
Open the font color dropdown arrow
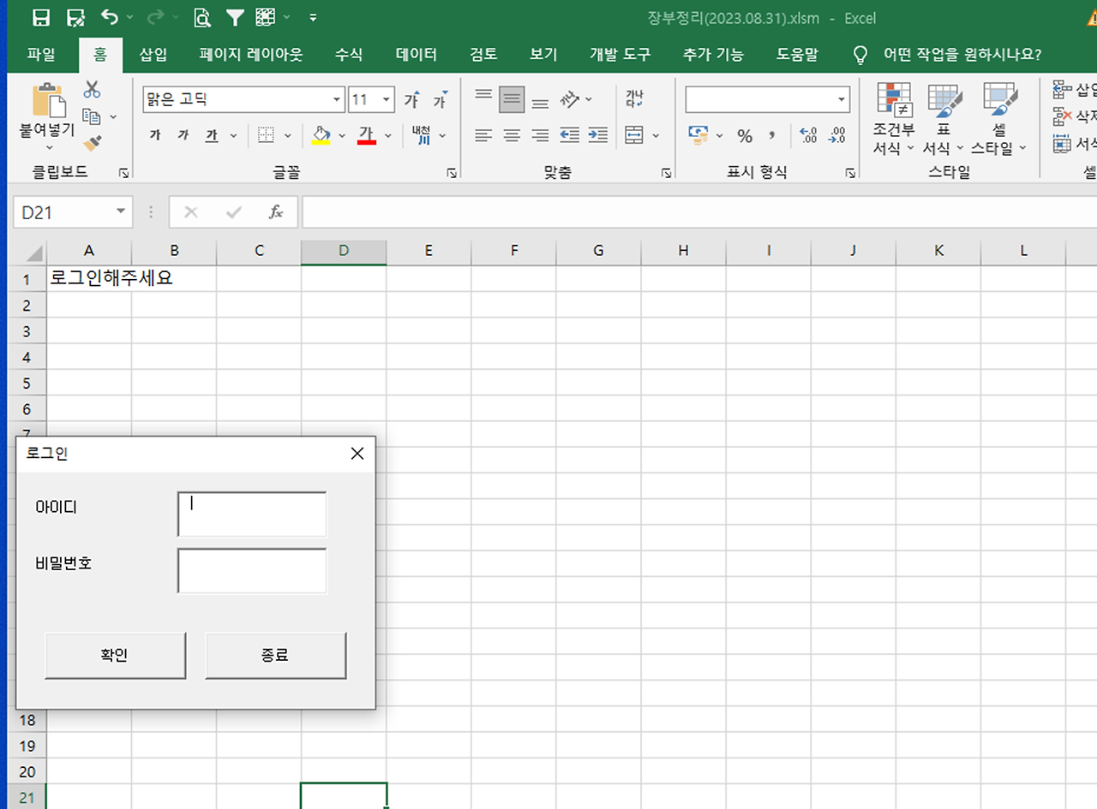[388, 135]
